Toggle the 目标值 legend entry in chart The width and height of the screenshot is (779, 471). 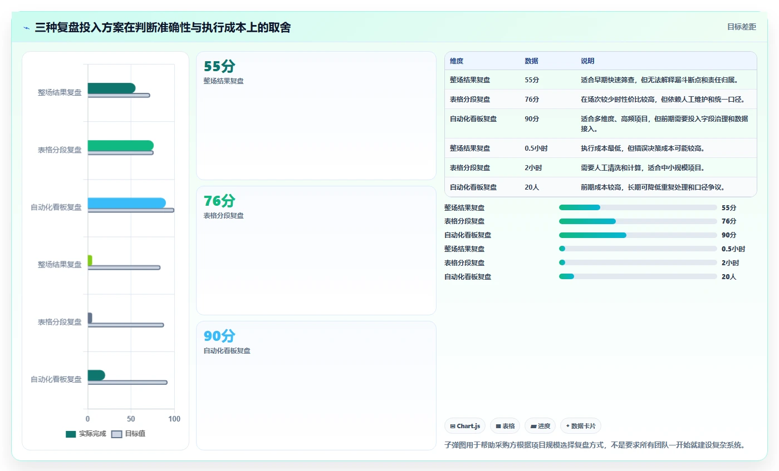coord(129,434)
